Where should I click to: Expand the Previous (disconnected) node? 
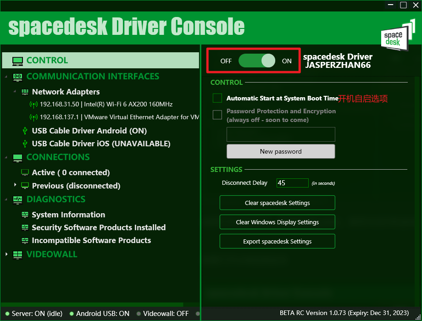pos(15,185)
